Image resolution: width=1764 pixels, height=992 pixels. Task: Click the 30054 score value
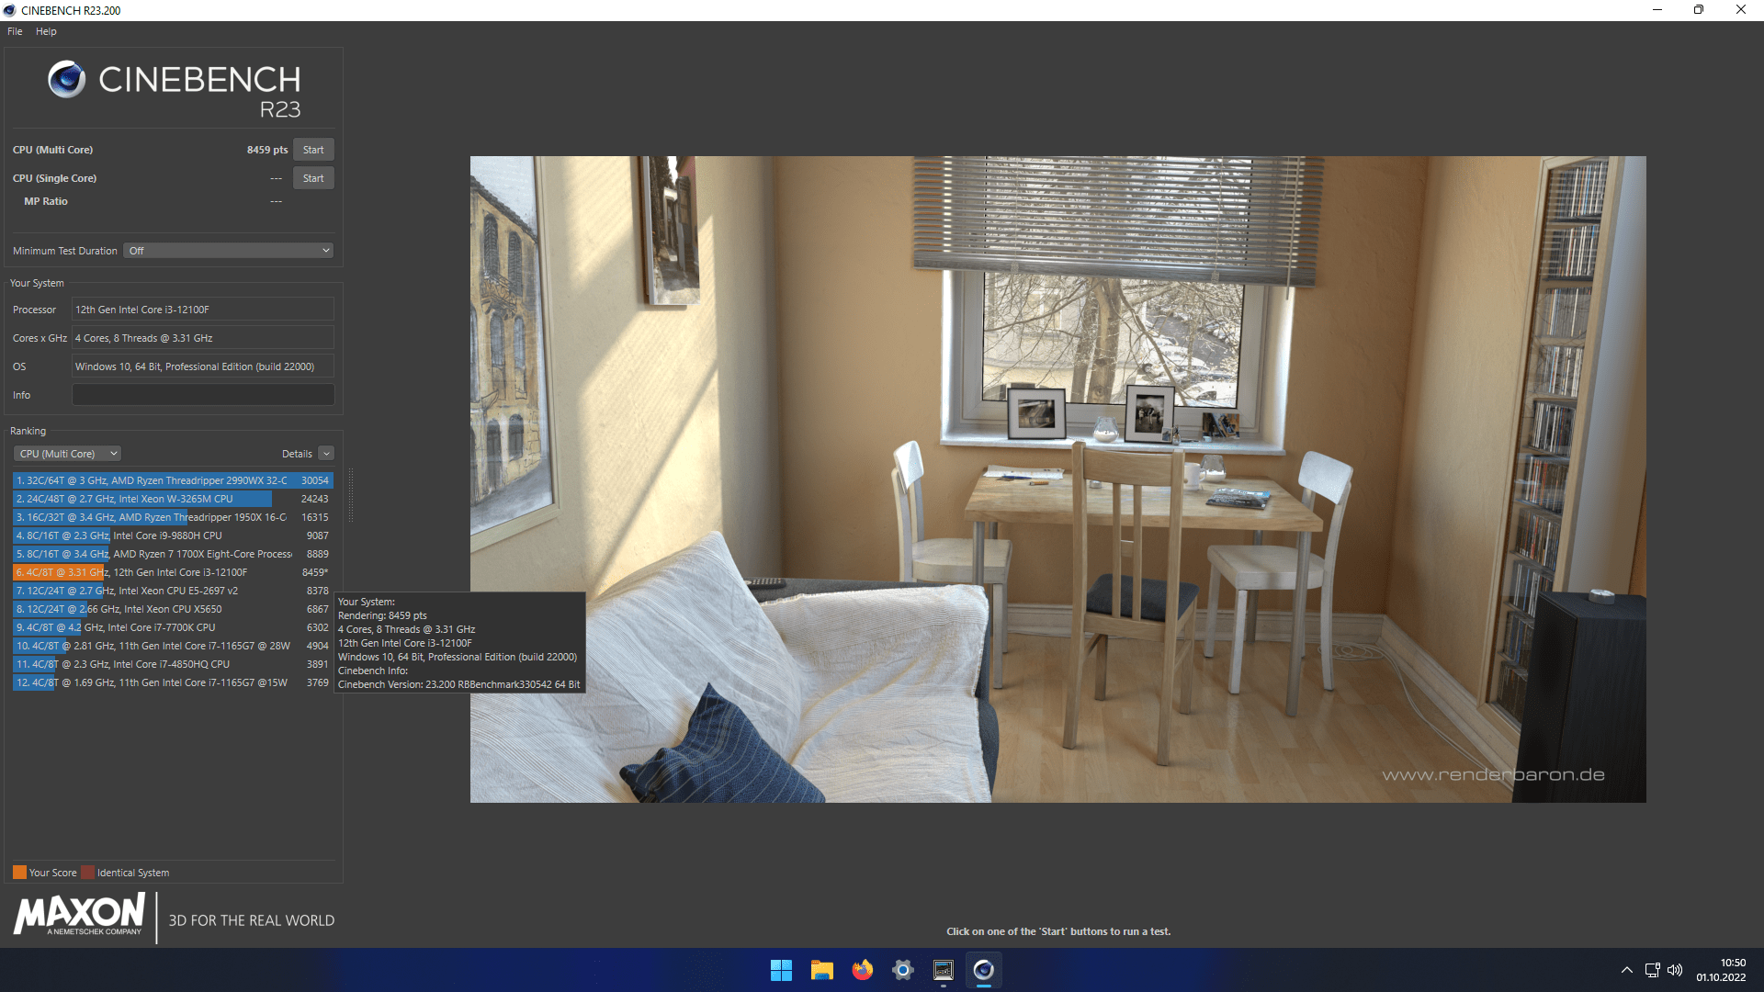tap(314, 480)
